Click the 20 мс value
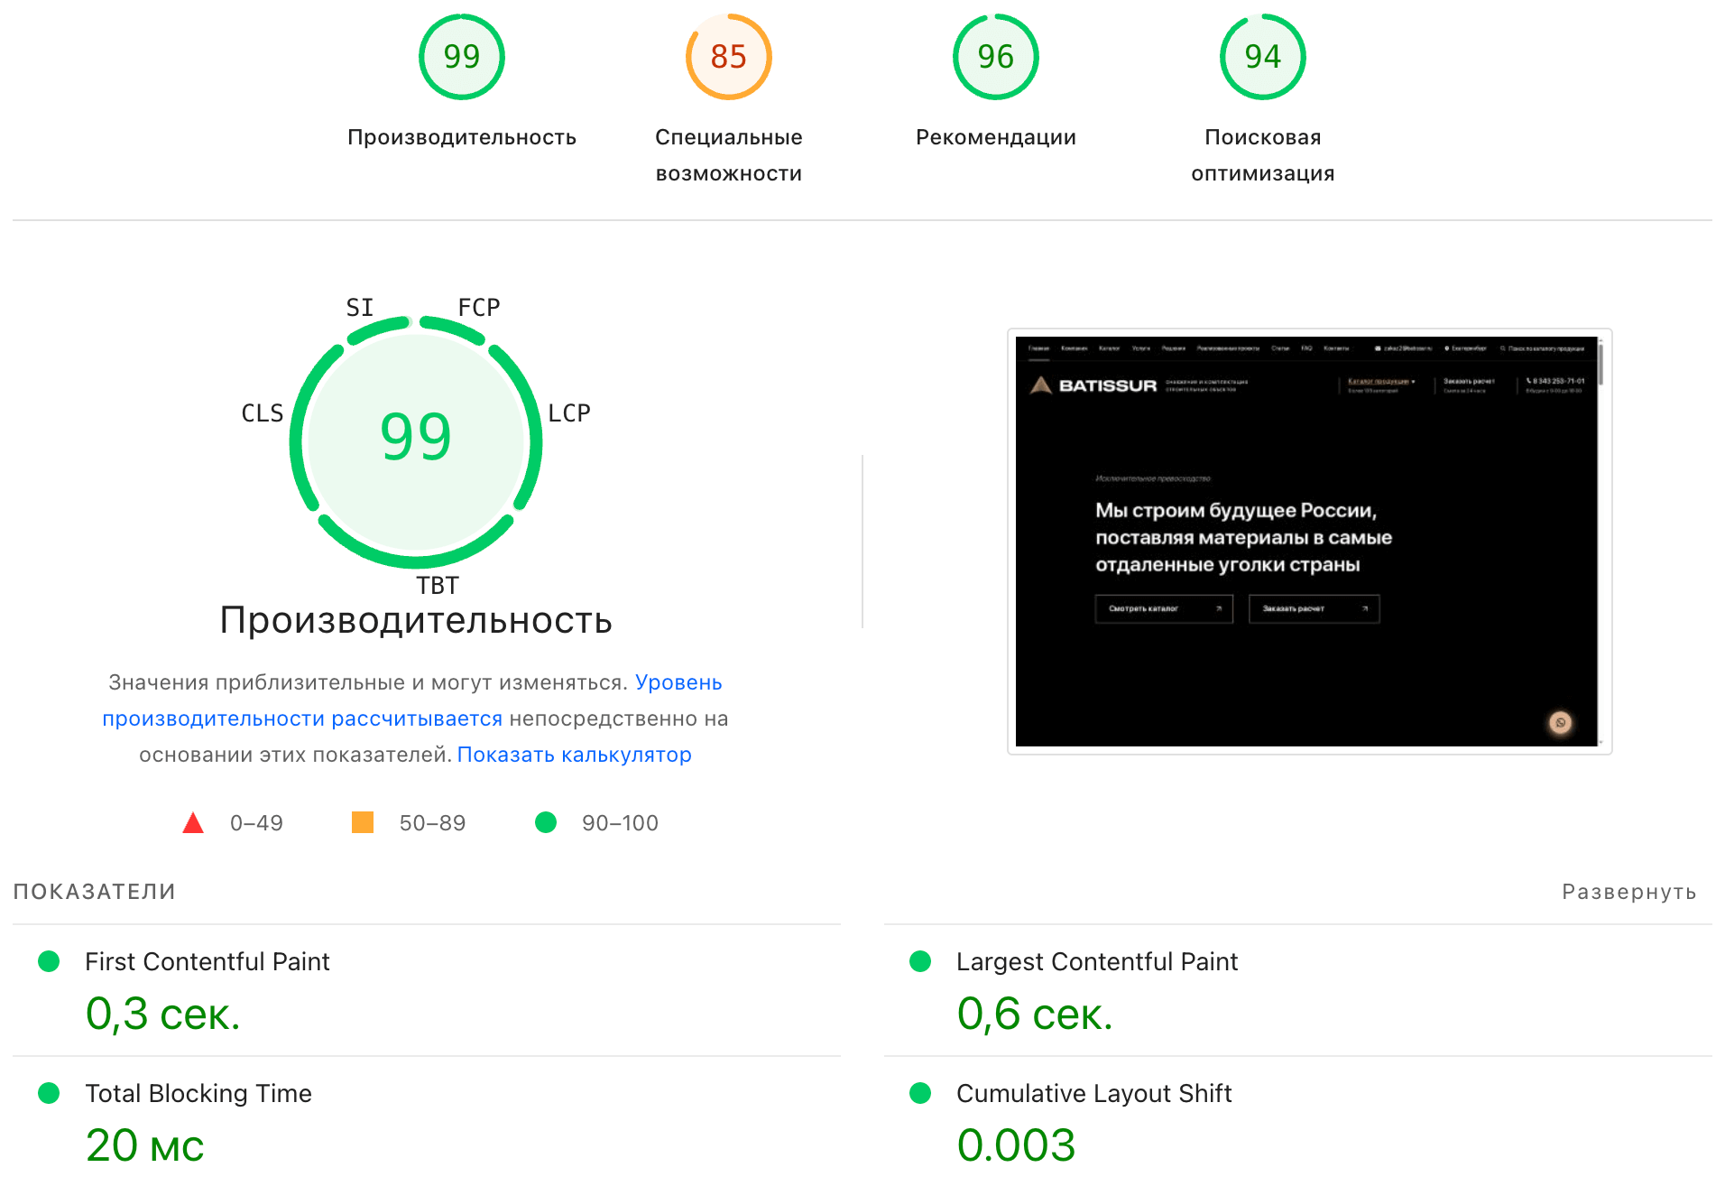The image size is (1725, 1186). click(x=145, y=1145)
